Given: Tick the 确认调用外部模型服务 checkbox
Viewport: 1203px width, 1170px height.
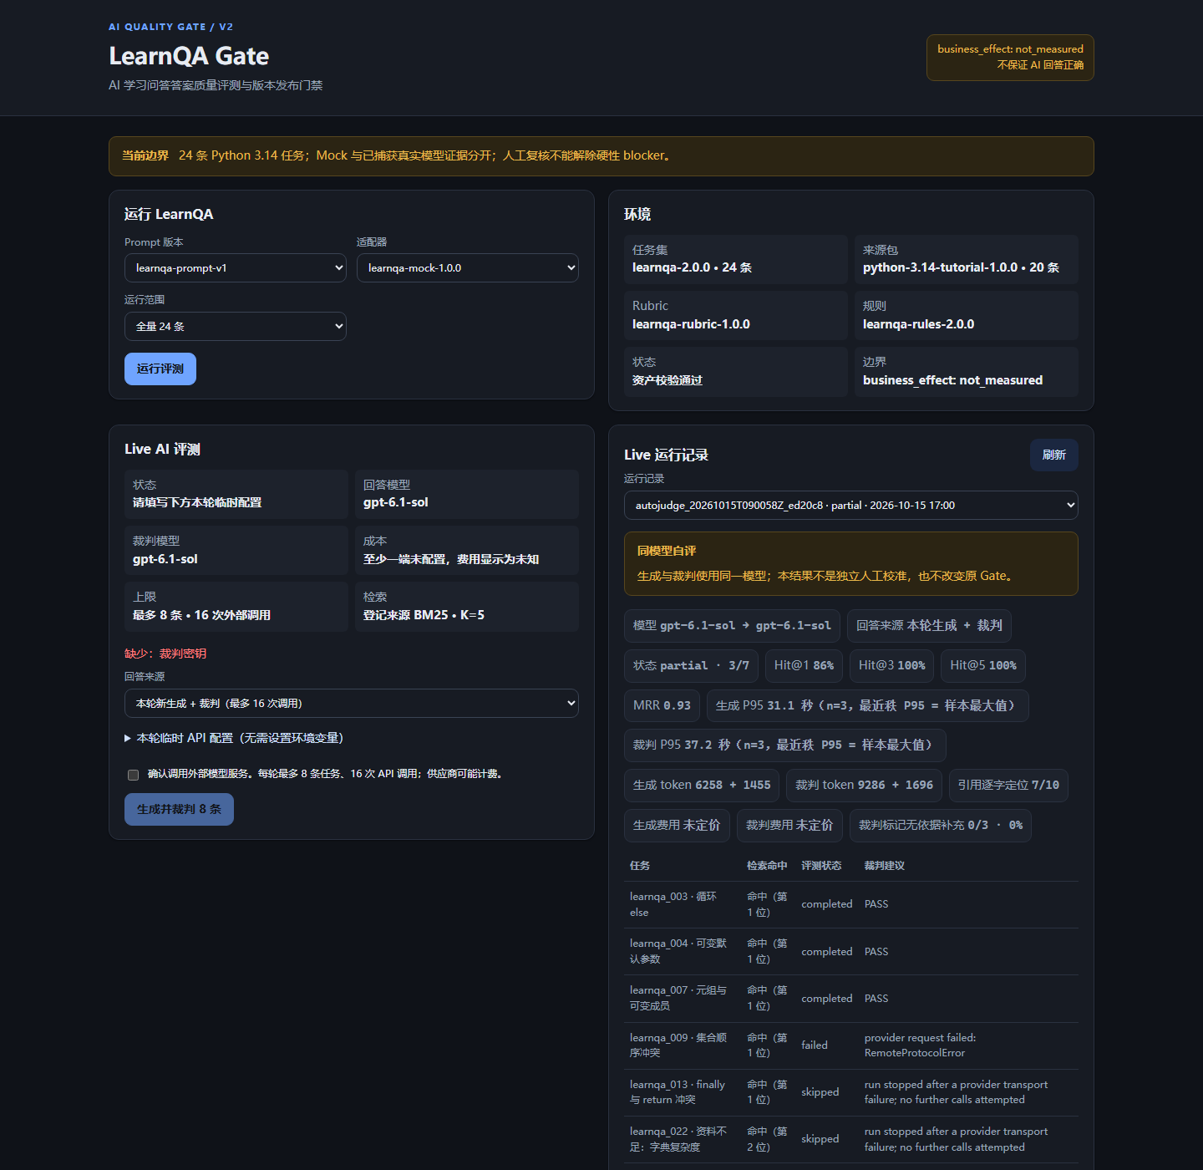Looking at the screenshot, I should coord(133,775).
